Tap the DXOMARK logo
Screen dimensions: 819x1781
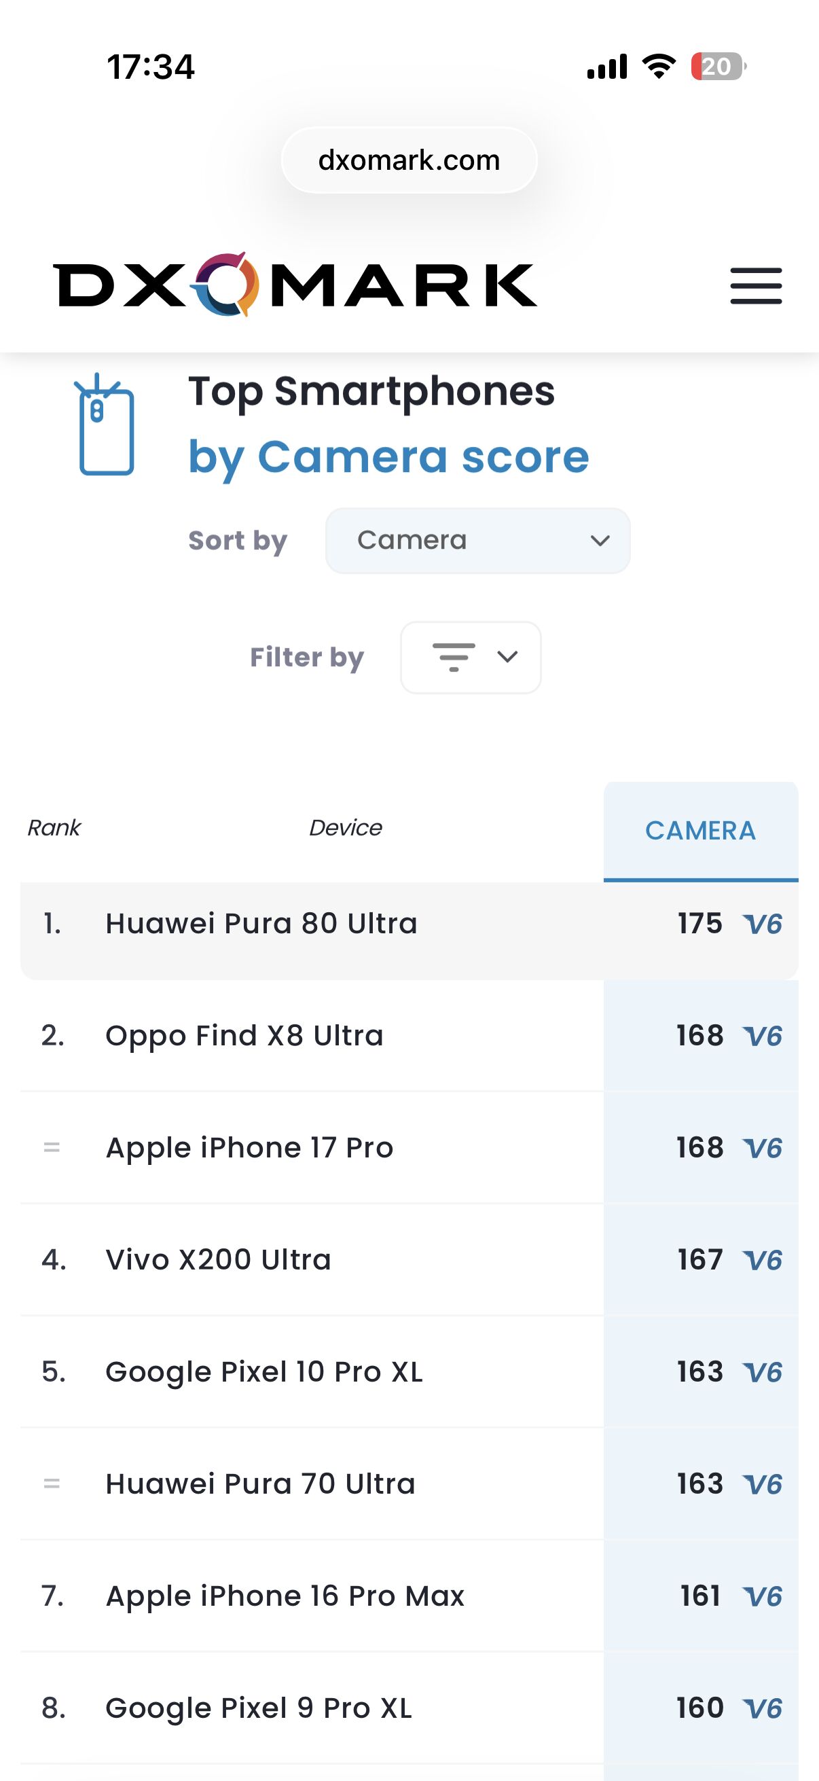point(295,284)
